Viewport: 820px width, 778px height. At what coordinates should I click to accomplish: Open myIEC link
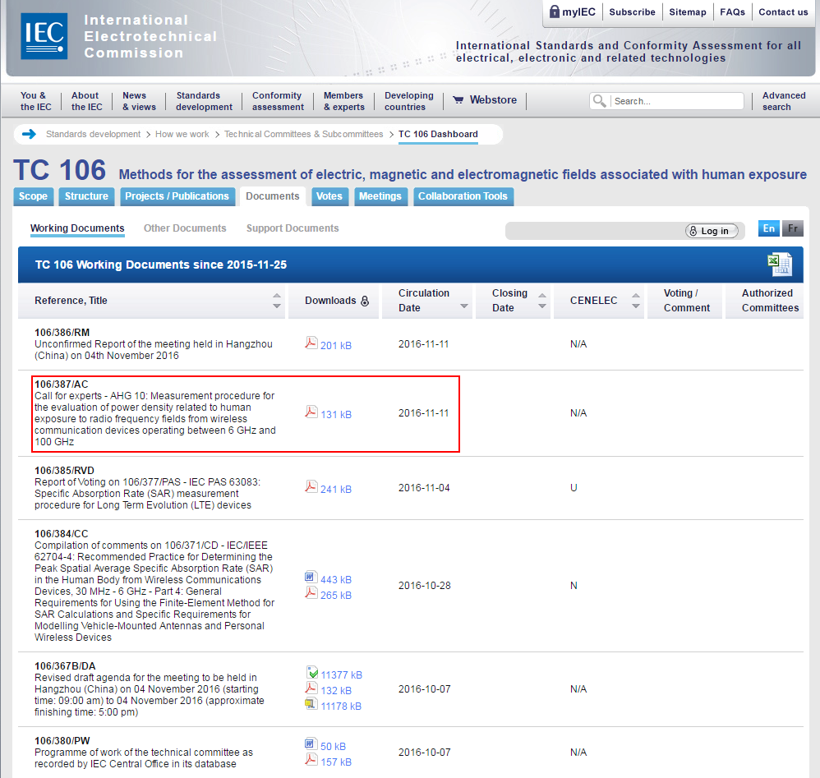(573, 12)
